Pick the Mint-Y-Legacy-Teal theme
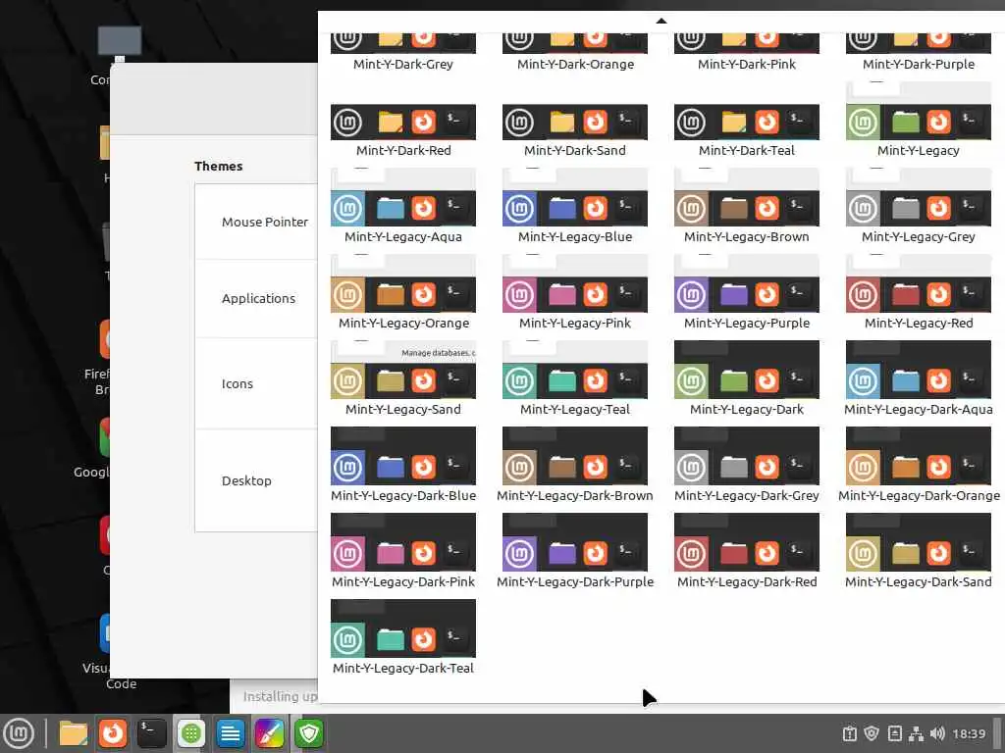Viewport: 1005px width, 753px height. [x=575, y=379]
